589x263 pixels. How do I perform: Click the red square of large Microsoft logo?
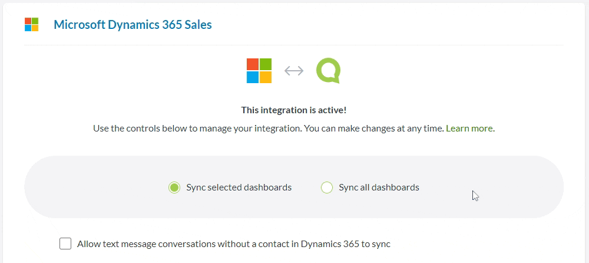click(x=253, y=64)
